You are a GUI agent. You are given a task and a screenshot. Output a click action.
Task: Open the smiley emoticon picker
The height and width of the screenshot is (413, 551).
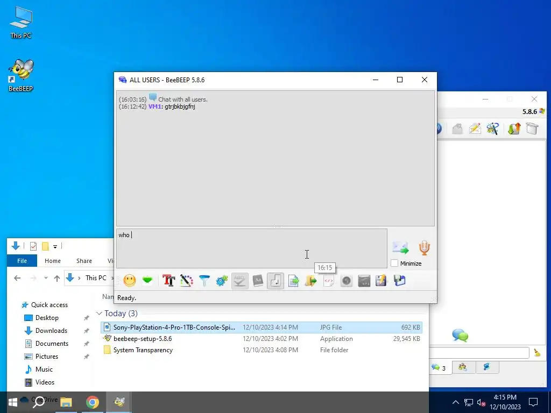coord(130,281)
